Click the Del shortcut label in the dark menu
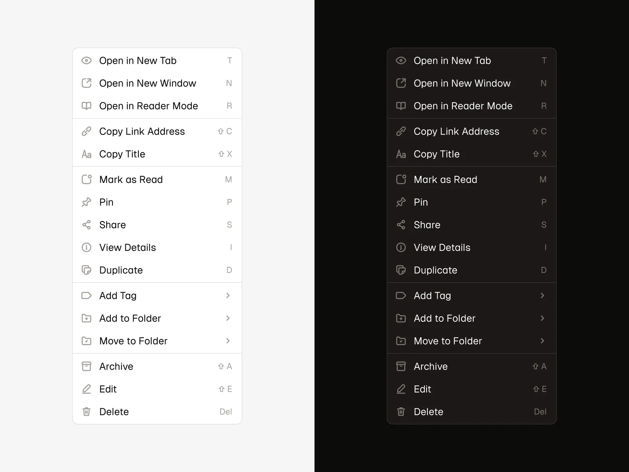The height and width of the screenshot is (472, 629). tap(540, 412)
